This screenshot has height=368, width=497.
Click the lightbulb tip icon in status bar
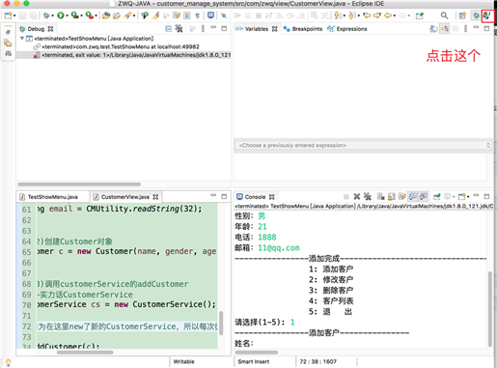pyautogui.click(x=8, y=362)
